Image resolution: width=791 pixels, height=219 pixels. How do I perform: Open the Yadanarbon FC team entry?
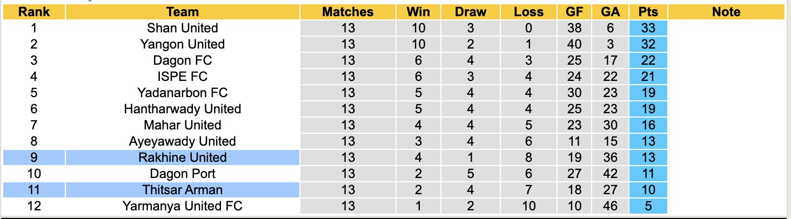pyautogui.click(x=183, y=93)
